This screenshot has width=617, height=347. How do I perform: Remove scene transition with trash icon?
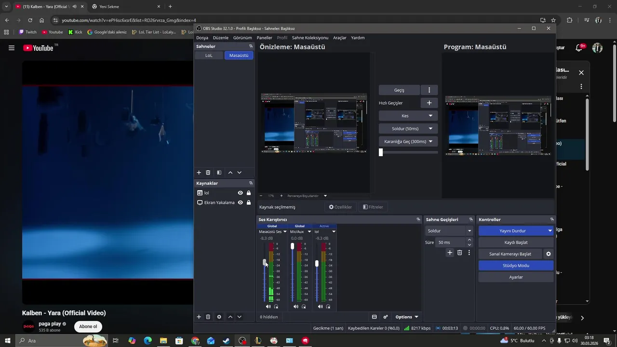coord(460,253)
